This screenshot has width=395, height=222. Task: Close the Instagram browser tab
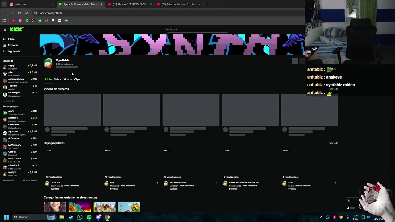pos(52,4)
